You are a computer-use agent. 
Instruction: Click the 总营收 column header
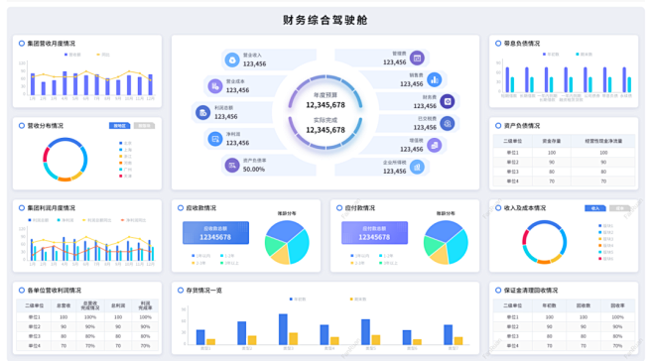click(64, 305)
